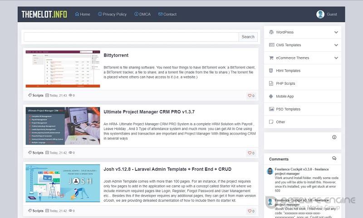Image resolution: width=363 pixels, height=218 pixels.
Task: Click calendar icon under Josh v5.12.8 post
Action: (x=47, y=211)
